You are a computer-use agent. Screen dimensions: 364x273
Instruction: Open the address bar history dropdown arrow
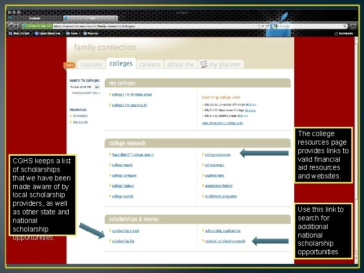coord(263,26)
